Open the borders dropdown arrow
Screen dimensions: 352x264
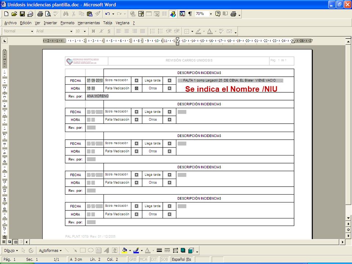coord(192,32)
